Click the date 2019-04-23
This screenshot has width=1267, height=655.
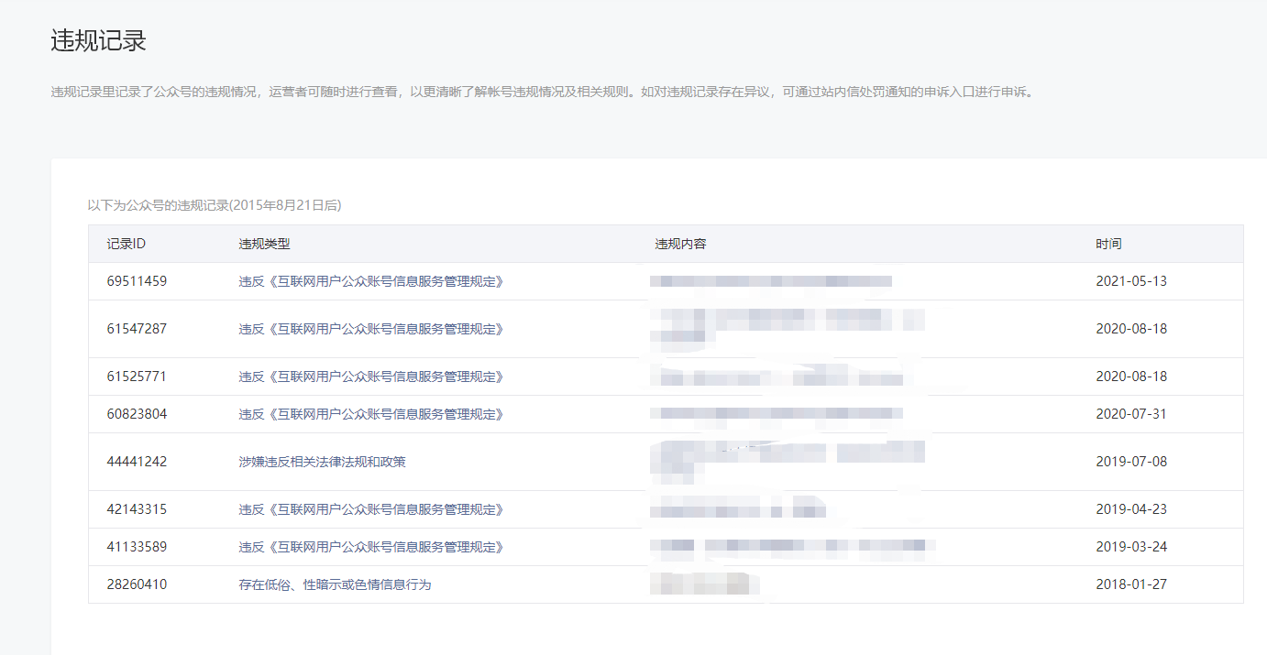pos(1131,509)
